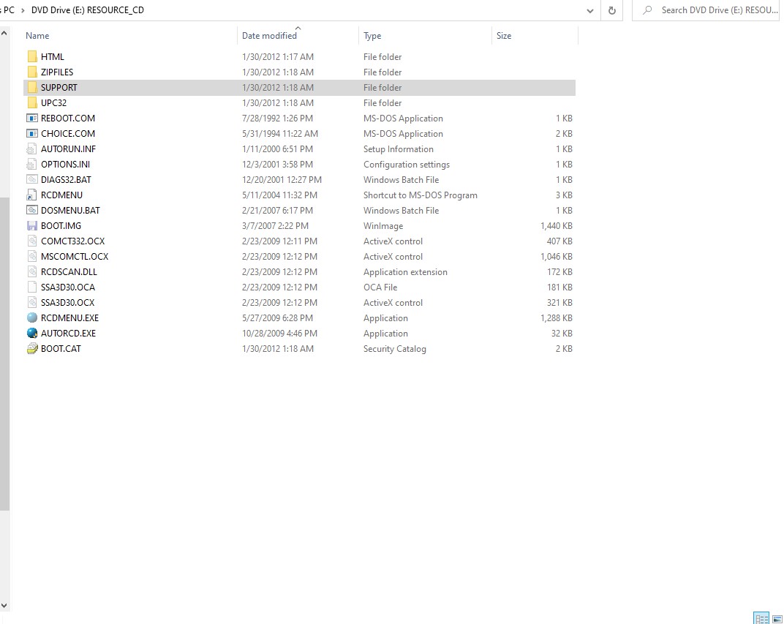Sort the list by Type column
The width and height of the screenshot is (784, 624).
coord(372,36)
